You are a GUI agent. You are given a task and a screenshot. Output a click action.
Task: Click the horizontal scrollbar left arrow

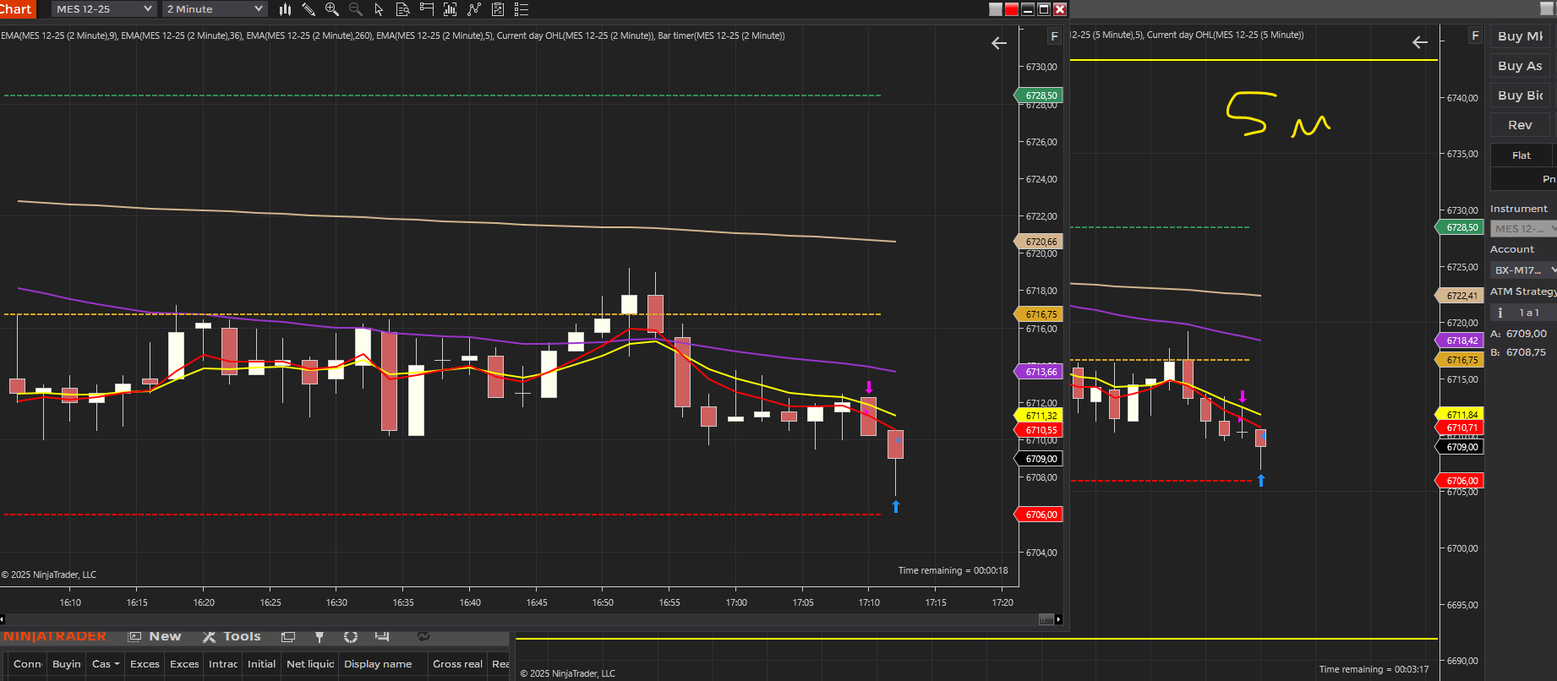[2, 619]
